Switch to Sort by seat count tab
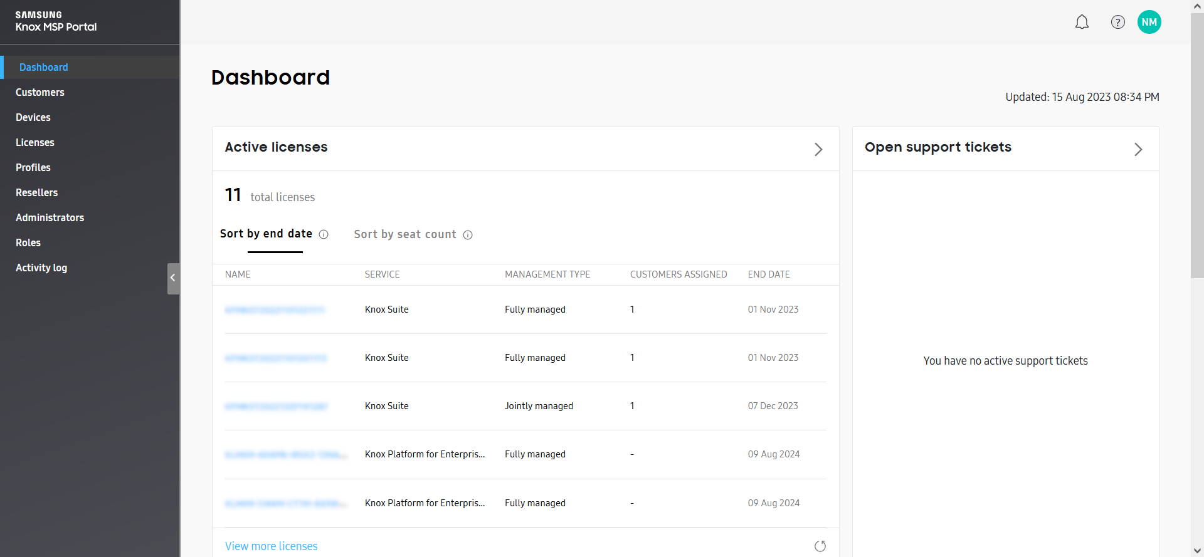The image size is (1204, 557). pyautogui.click(x=405, y=234)
